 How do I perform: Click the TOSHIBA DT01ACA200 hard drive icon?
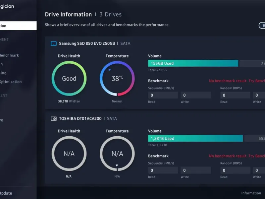point(54,119)
